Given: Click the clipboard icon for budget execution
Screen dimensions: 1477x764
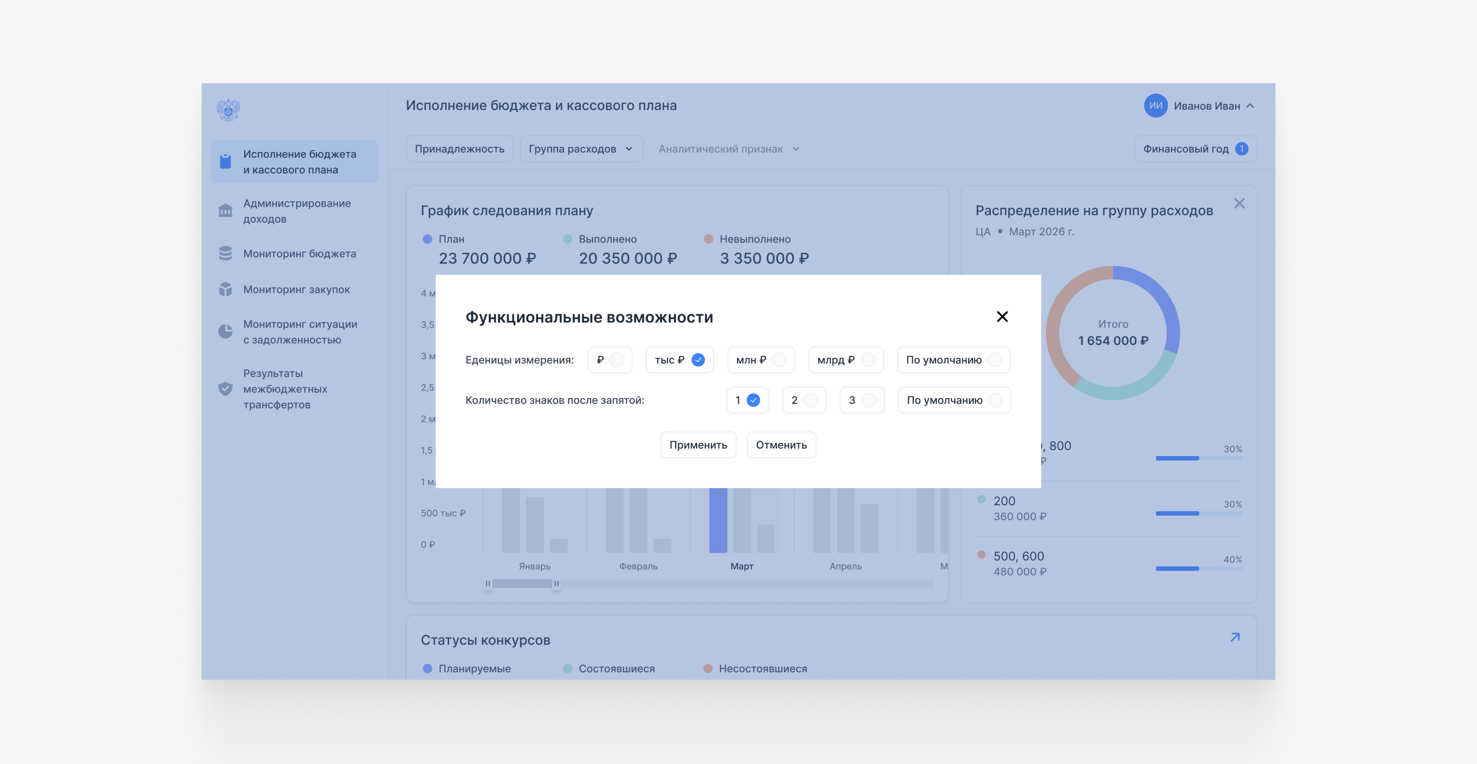Looking at the screenshot, I should 225,162.
